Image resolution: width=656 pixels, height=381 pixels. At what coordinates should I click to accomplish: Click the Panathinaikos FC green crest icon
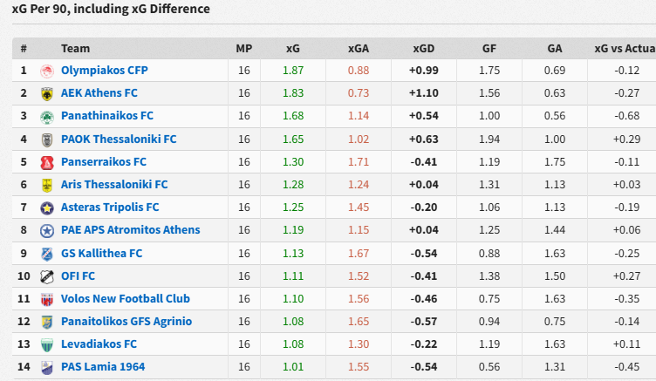47,116
